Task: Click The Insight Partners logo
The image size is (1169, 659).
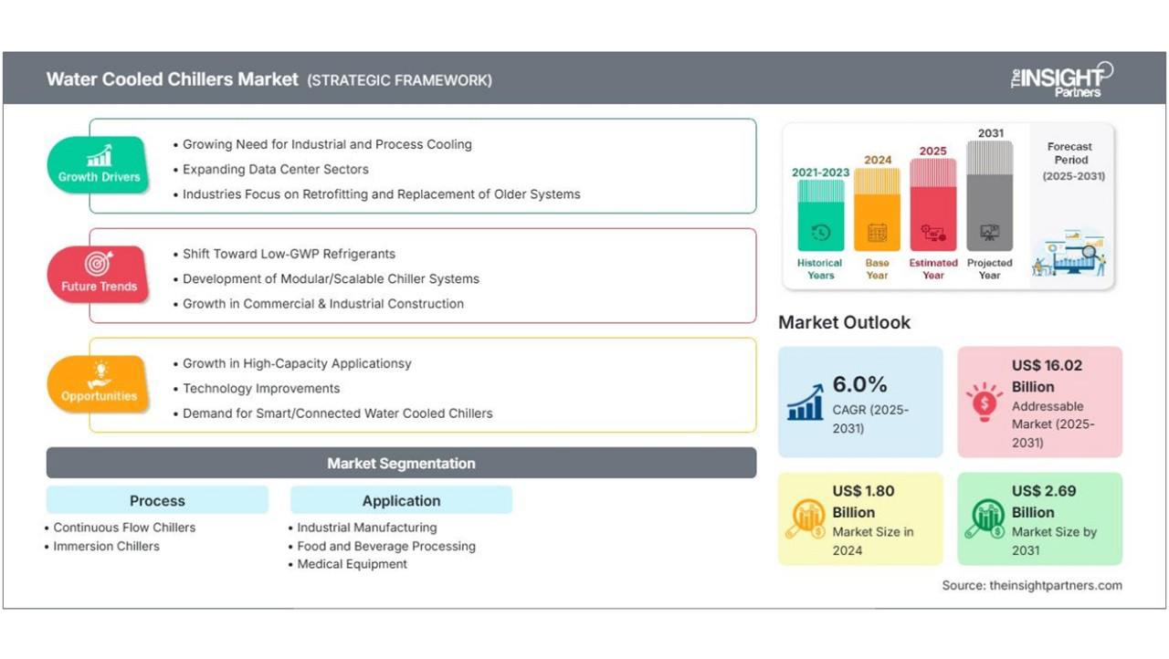Action: (x=1061, y=78)
